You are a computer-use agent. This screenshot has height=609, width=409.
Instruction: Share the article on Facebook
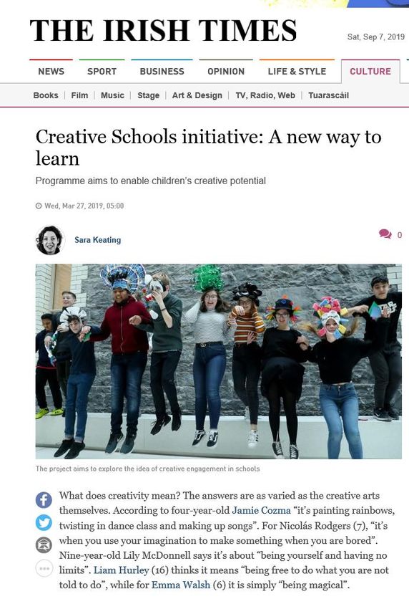coord(44,499)
